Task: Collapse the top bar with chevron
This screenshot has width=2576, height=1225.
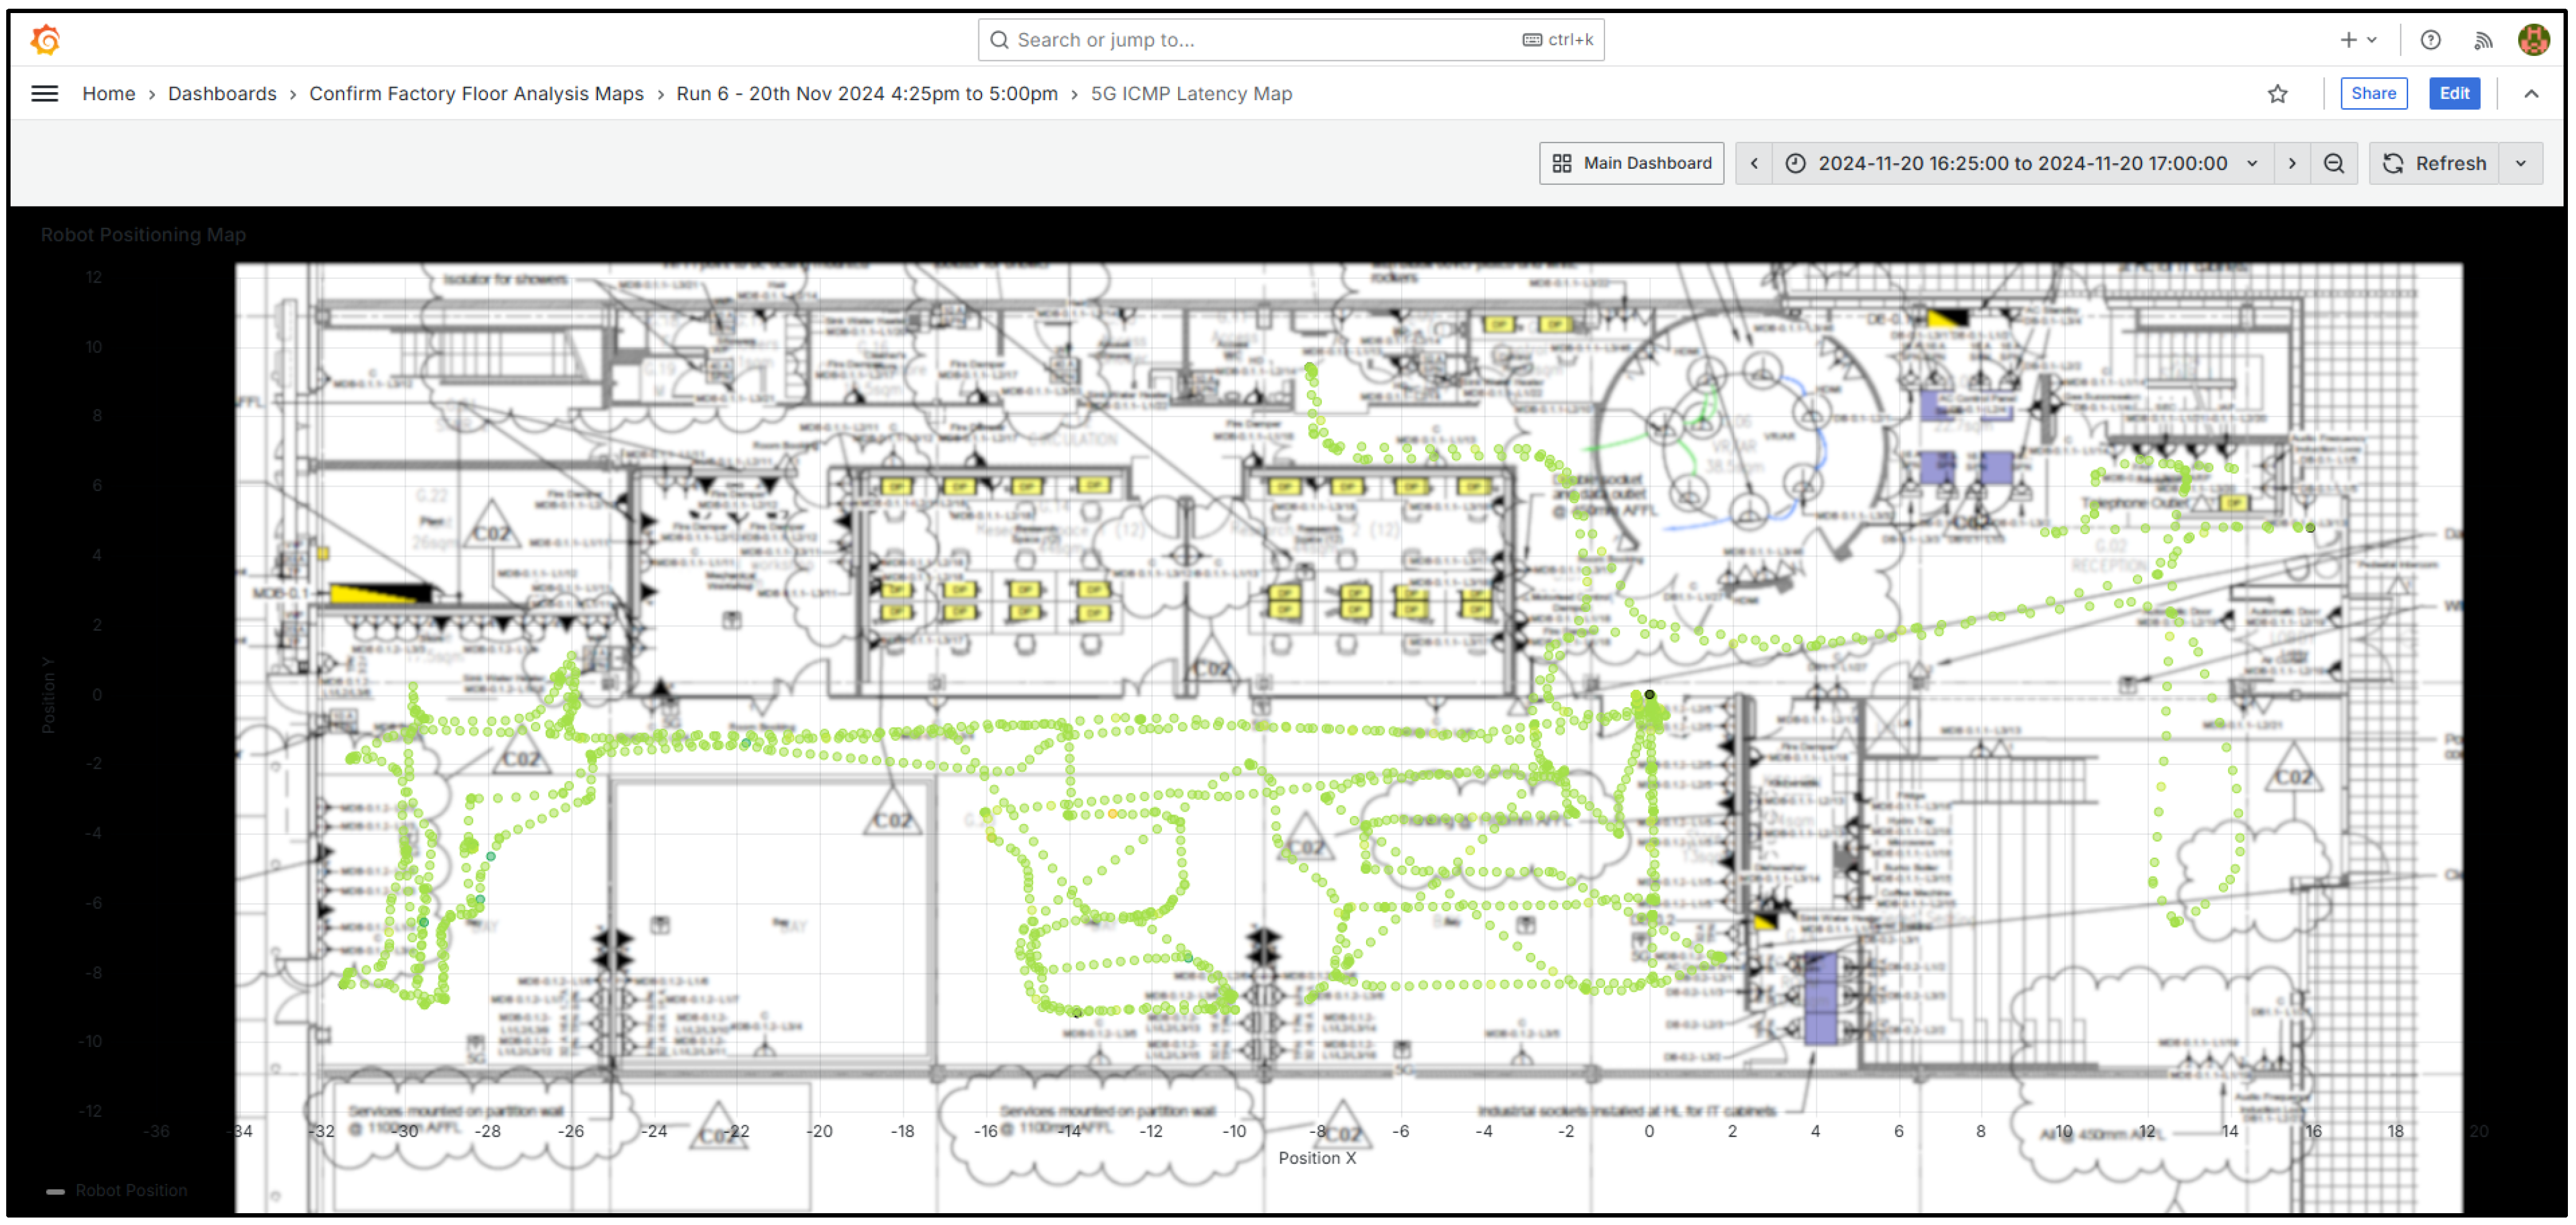Action: click(2530, 94)
